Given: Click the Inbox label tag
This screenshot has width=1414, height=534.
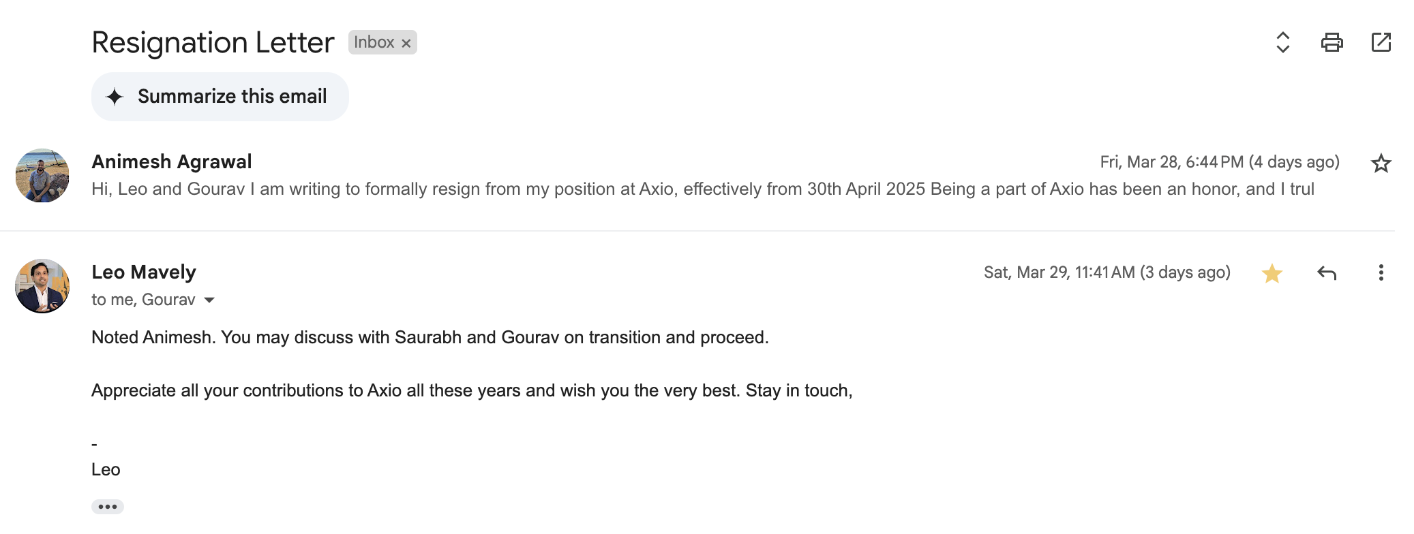Looking at the screenshot, I should coord(374,42).
